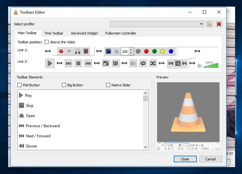Select the DVD menu icon in Line 2
This screenshot has width=242, height=174.
tap(178, 63)
